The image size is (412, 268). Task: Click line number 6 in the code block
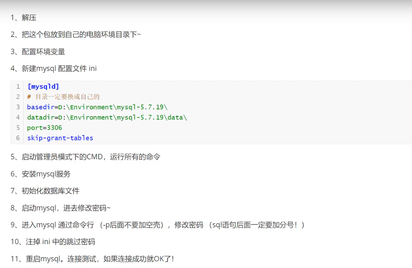[18, 138]
